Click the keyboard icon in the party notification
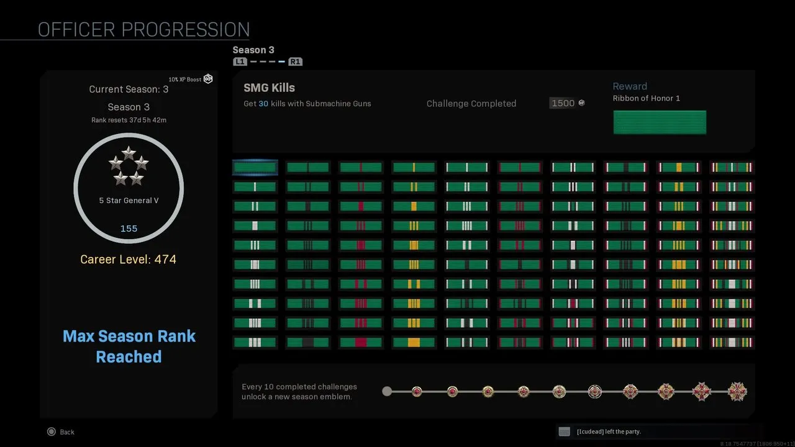 point(564,431)
